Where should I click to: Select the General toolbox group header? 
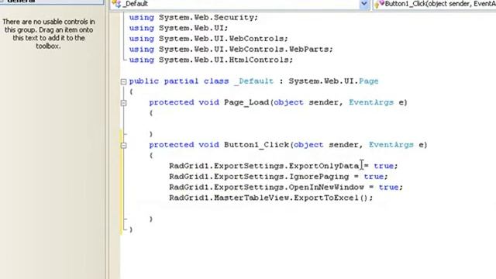pyautogui.click(x=52, y=2)
